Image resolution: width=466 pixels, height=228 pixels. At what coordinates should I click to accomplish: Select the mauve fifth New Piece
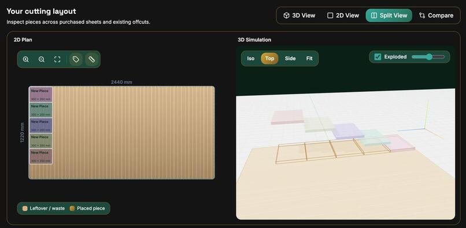[x=40, y=156]
